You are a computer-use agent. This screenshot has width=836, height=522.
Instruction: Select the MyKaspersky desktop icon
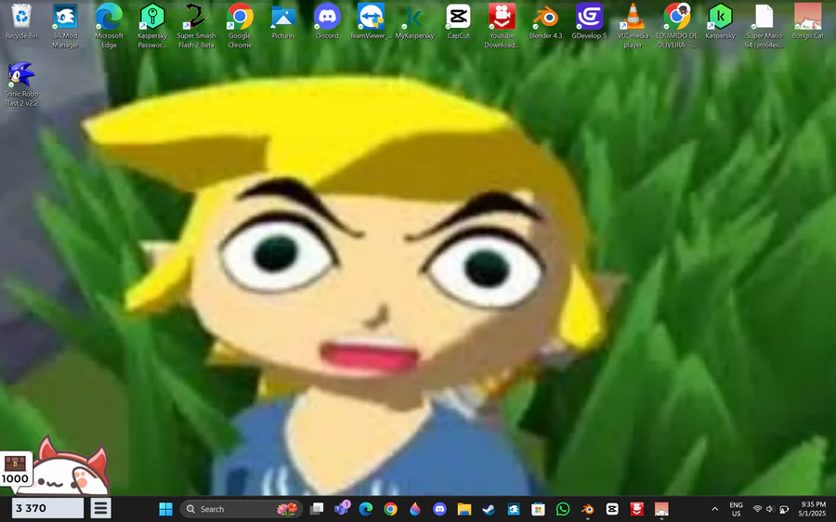[x=414, y=21]
